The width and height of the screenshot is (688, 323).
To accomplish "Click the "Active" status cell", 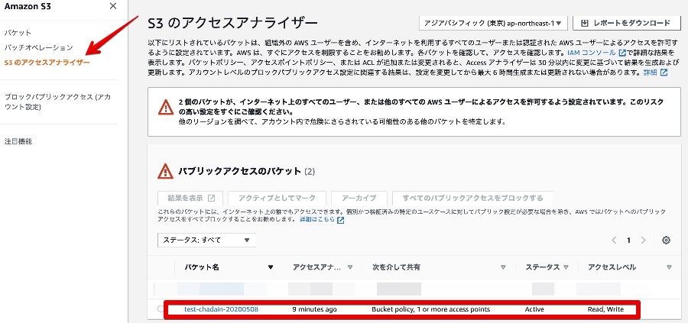I will [534, 309].
